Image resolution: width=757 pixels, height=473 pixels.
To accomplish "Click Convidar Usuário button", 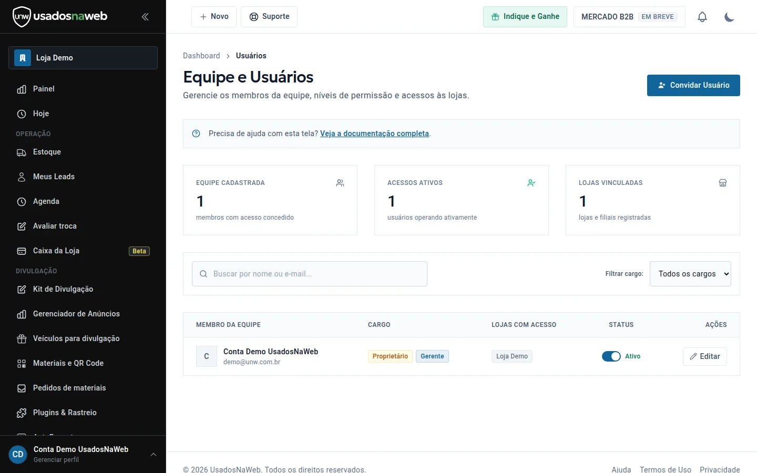I will pyautogui.click(x=693, y=85).
